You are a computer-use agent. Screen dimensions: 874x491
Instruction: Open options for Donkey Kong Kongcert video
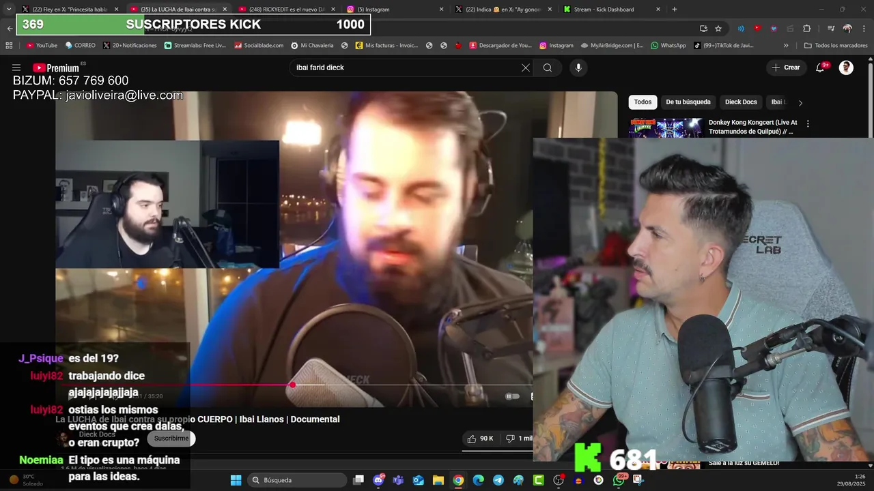click(808, 123)
